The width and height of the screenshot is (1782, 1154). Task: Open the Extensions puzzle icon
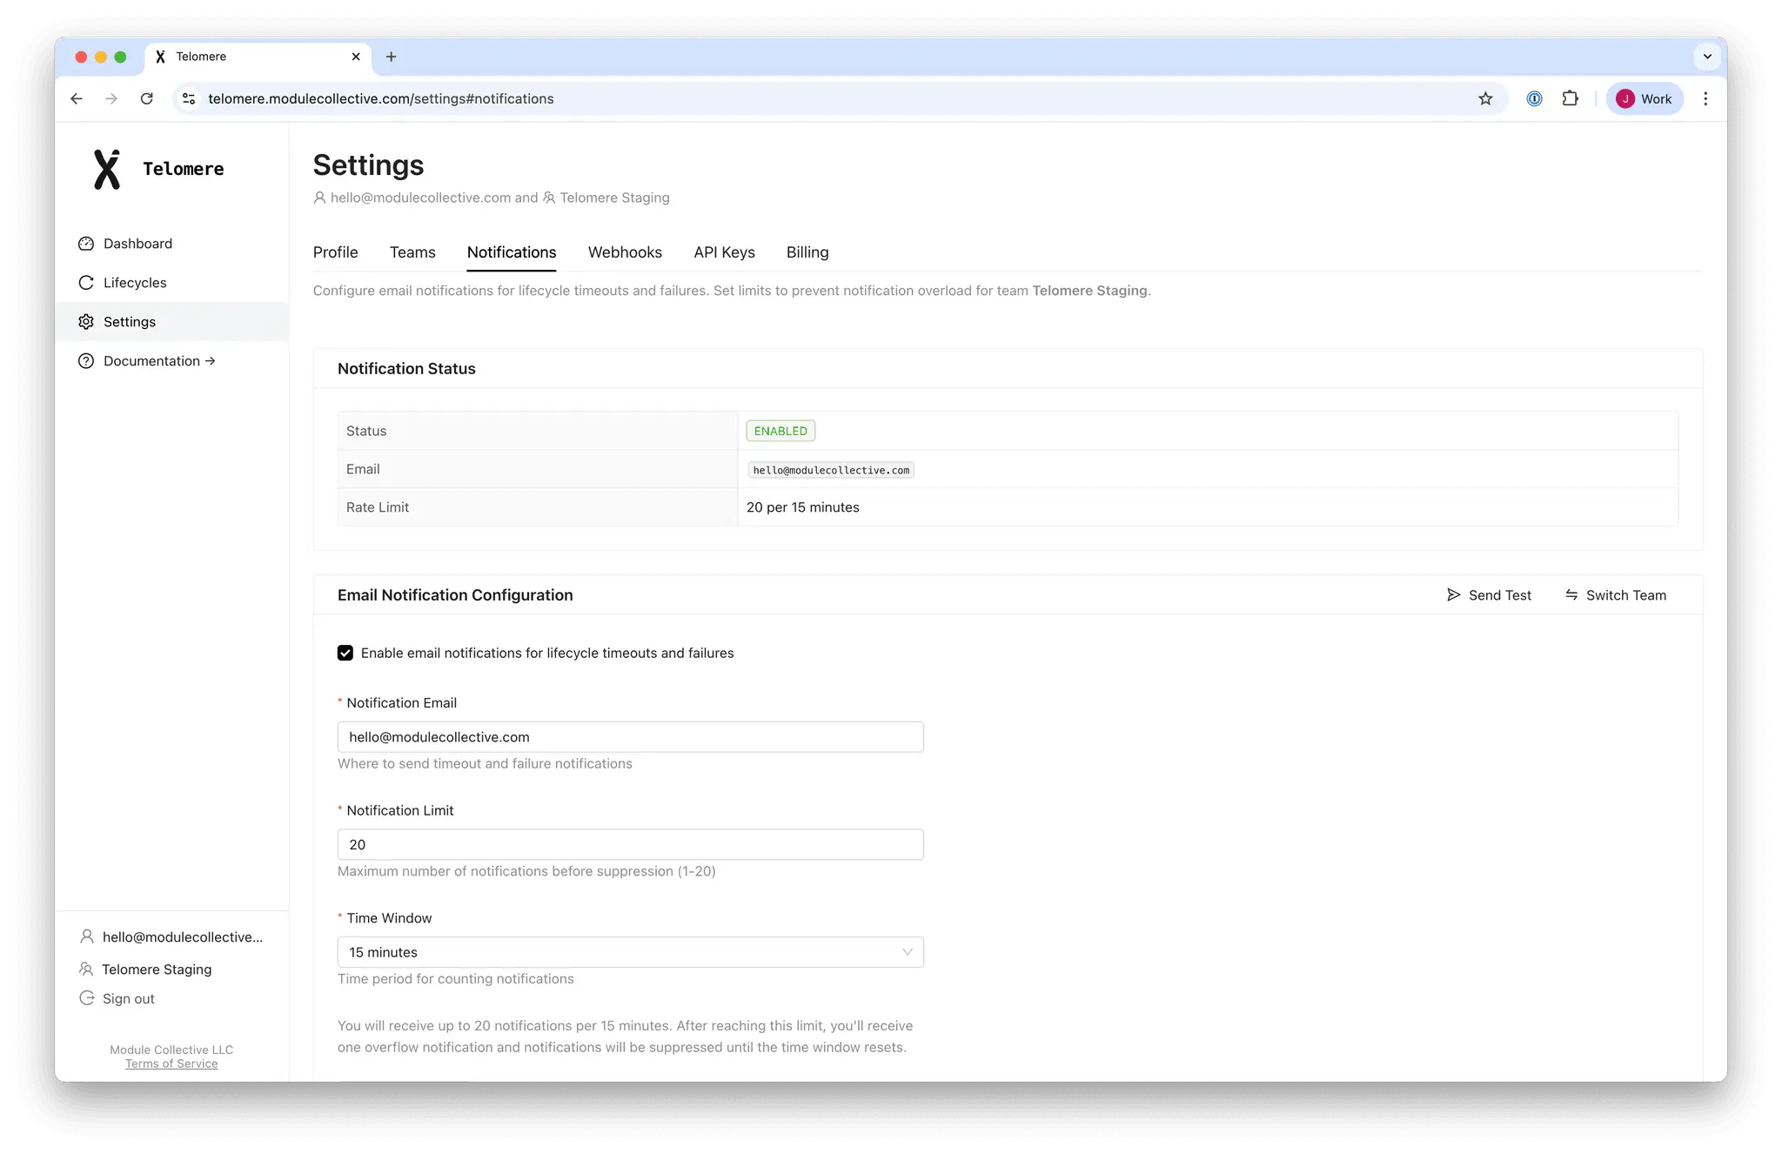1570,99
